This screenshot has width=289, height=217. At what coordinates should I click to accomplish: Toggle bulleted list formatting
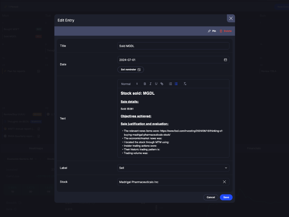176,84
